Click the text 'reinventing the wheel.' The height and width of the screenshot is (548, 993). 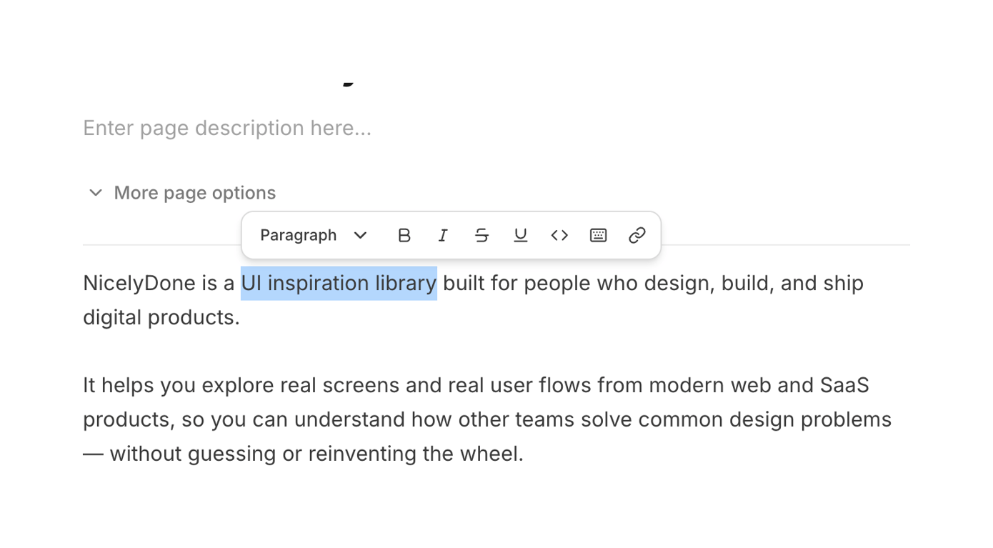click(x=416, y=454)
